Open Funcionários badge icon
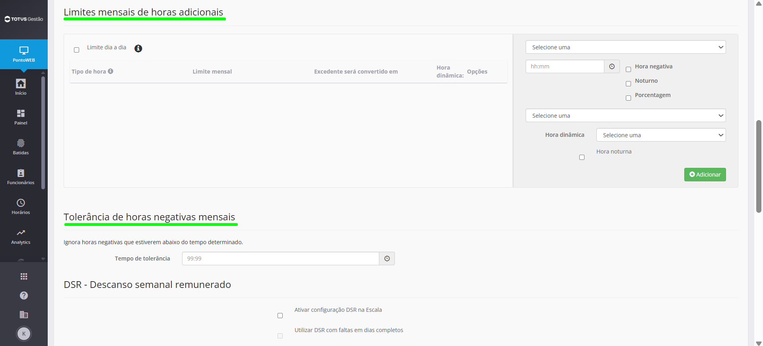The width and height of the screenshot is (763, 346). [x=21, y=173]
